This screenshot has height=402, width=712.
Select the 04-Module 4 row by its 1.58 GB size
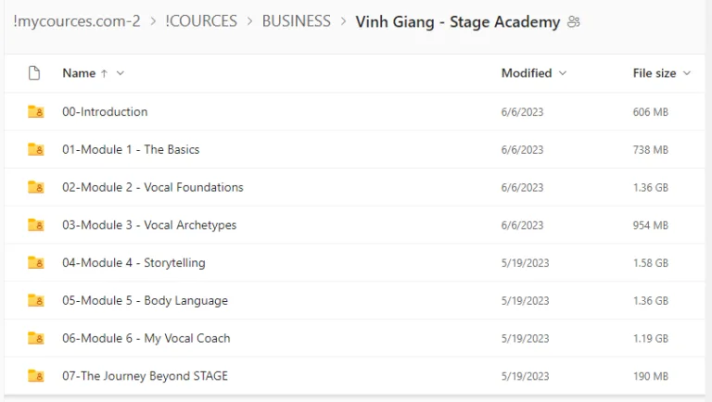coord(650,263)
